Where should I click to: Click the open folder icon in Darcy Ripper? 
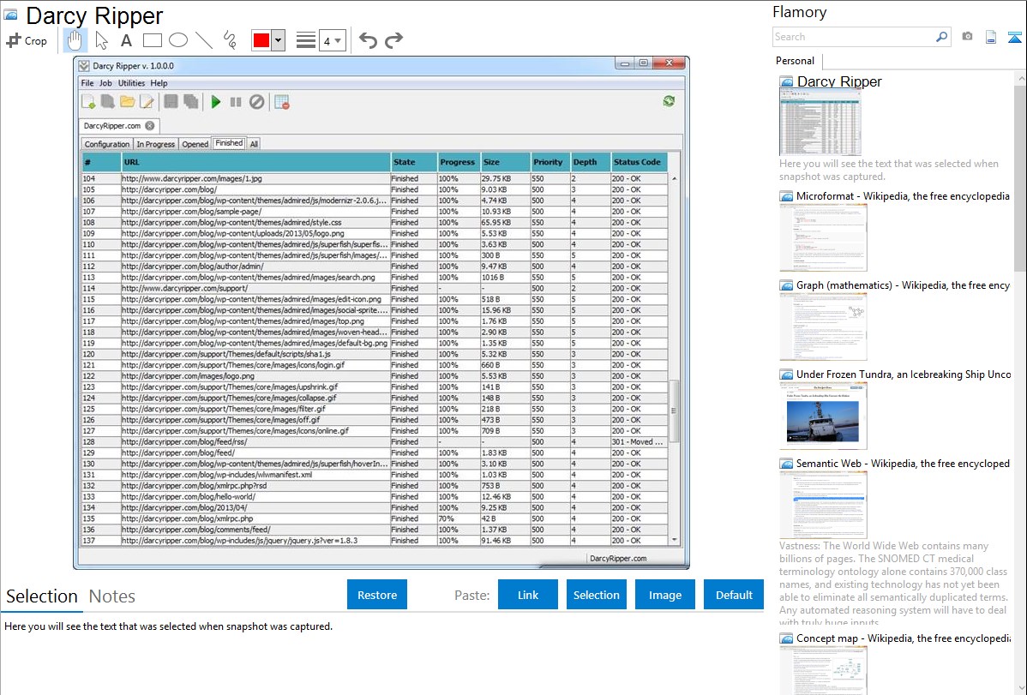coord(127,101)
